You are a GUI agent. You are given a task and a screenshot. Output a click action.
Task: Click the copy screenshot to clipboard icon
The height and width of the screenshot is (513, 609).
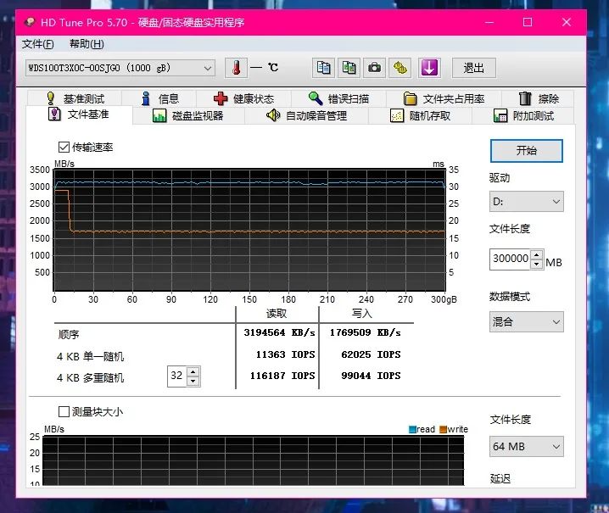(349, 68)
